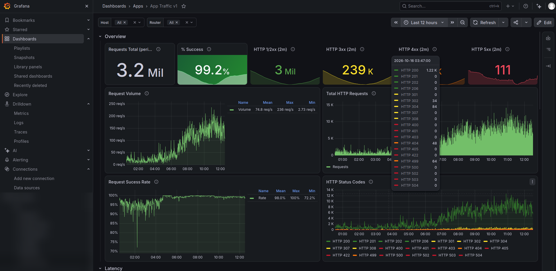
Task: Click the share dashboard icon
Action: click(x=516, y=22)
